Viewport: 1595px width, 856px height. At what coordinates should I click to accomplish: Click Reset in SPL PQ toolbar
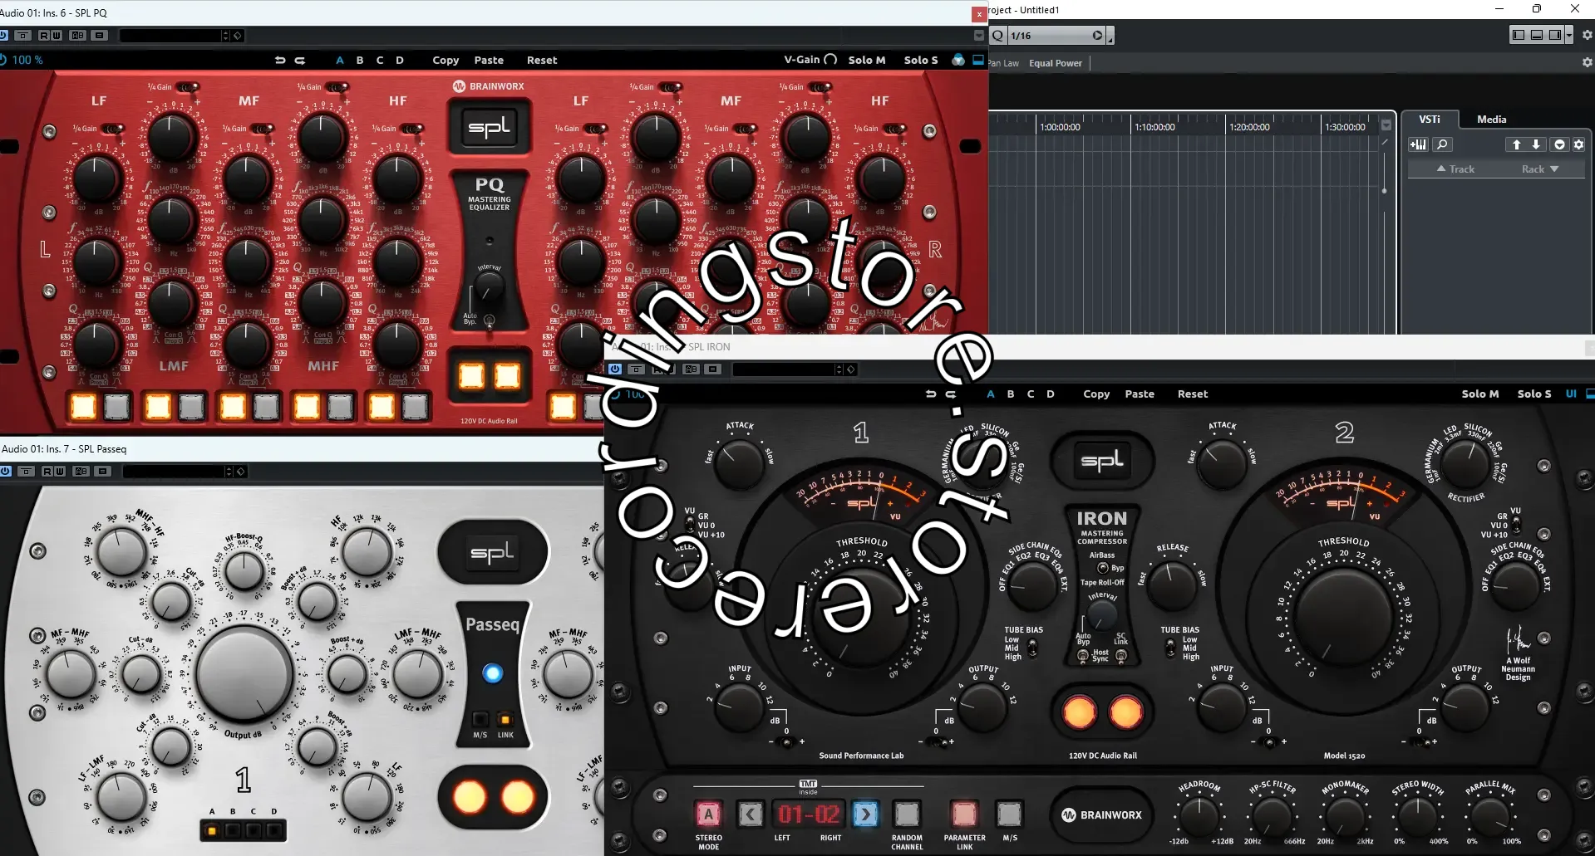[x=542, y=60]
